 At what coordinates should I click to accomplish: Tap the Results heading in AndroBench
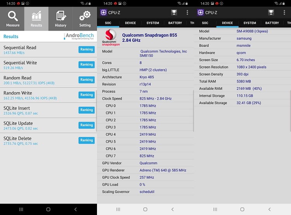point(11,36)
